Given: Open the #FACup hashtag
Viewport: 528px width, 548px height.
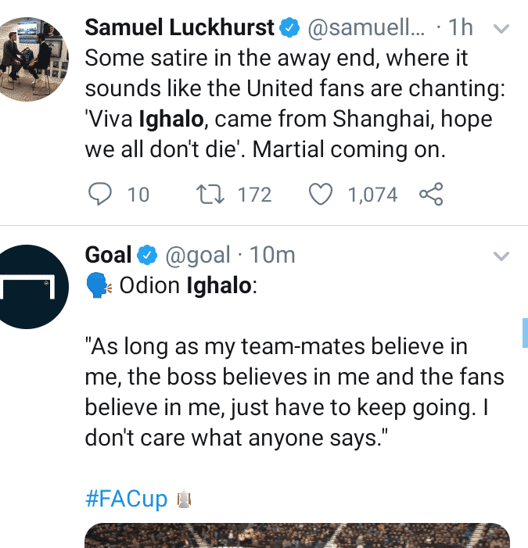Looking at the screenshot, I should (126, 500).
